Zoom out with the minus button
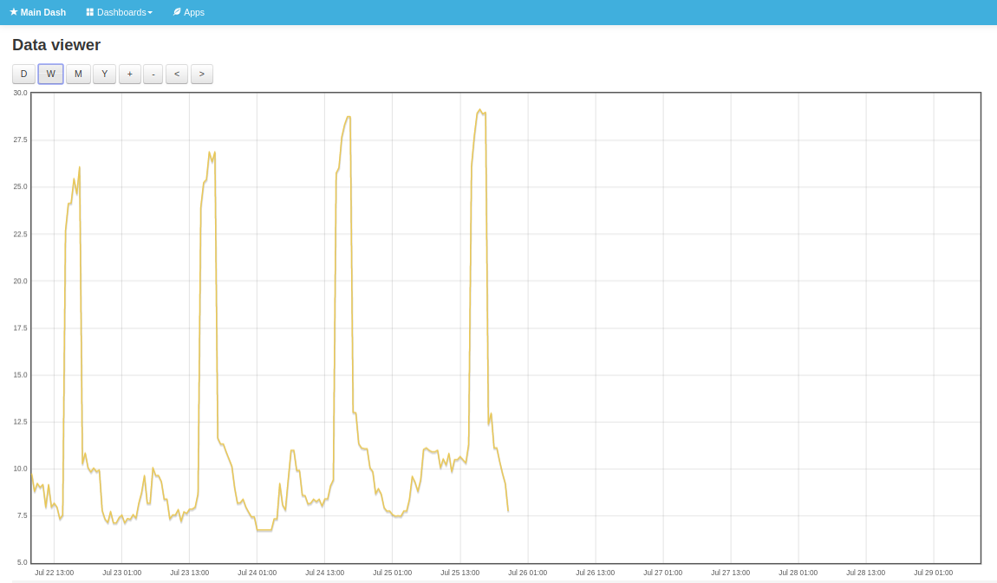This screenshot has height=583, width=997. pos(153,74)
